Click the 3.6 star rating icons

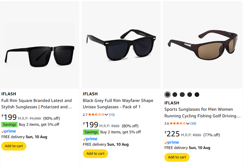pos(178,123)
